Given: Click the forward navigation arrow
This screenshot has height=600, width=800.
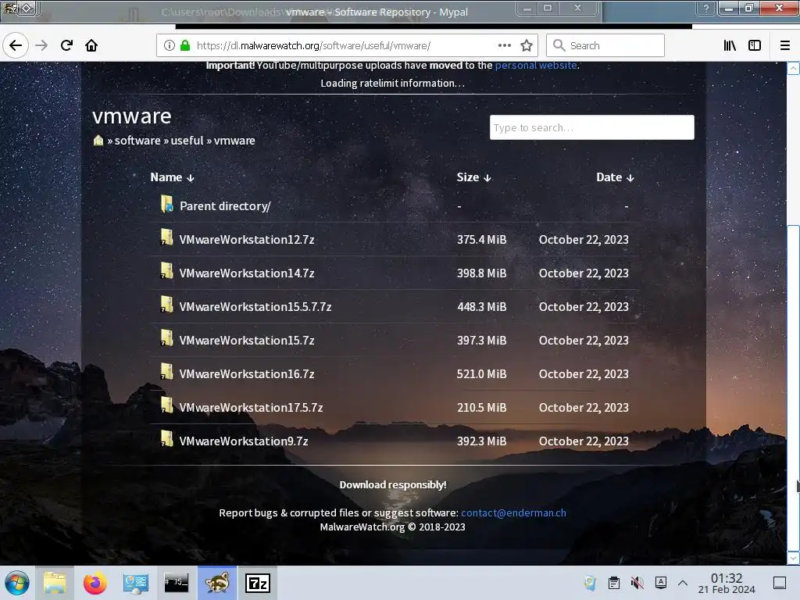Looking at the screenshot, I should 41,45.
